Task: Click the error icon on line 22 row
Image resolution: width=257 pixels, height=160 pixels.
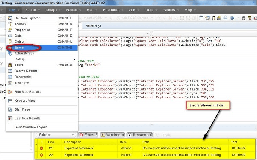Action: click(42, 155)
